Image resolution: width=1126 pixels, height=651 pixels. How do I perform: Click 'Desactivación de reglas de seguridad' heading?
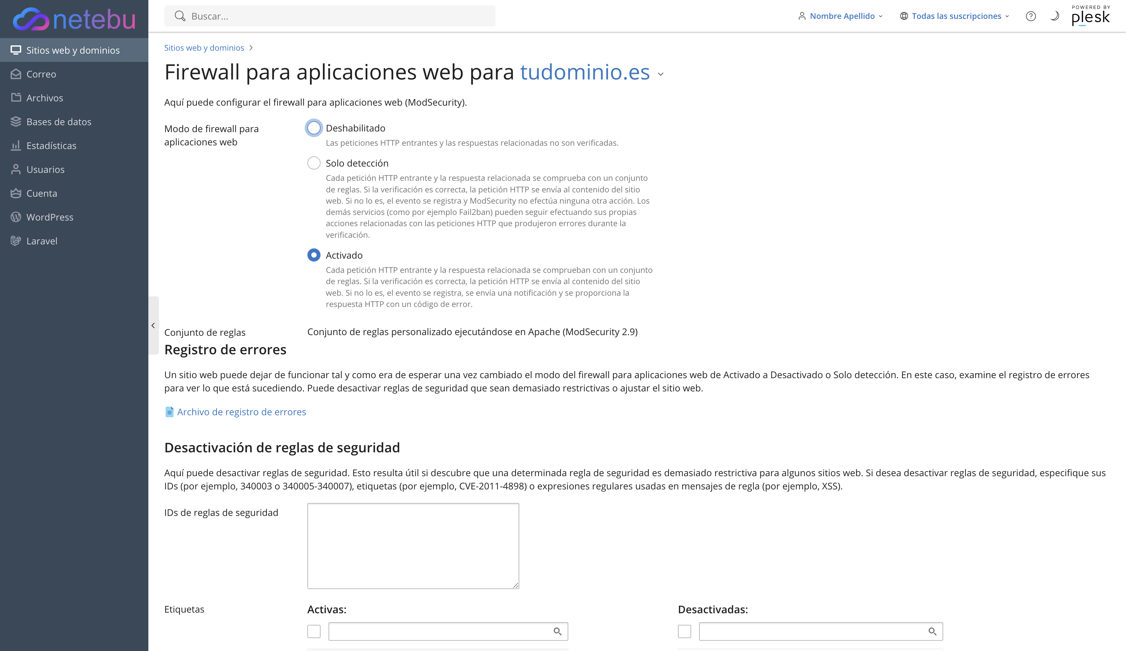[x=282, y=448]
